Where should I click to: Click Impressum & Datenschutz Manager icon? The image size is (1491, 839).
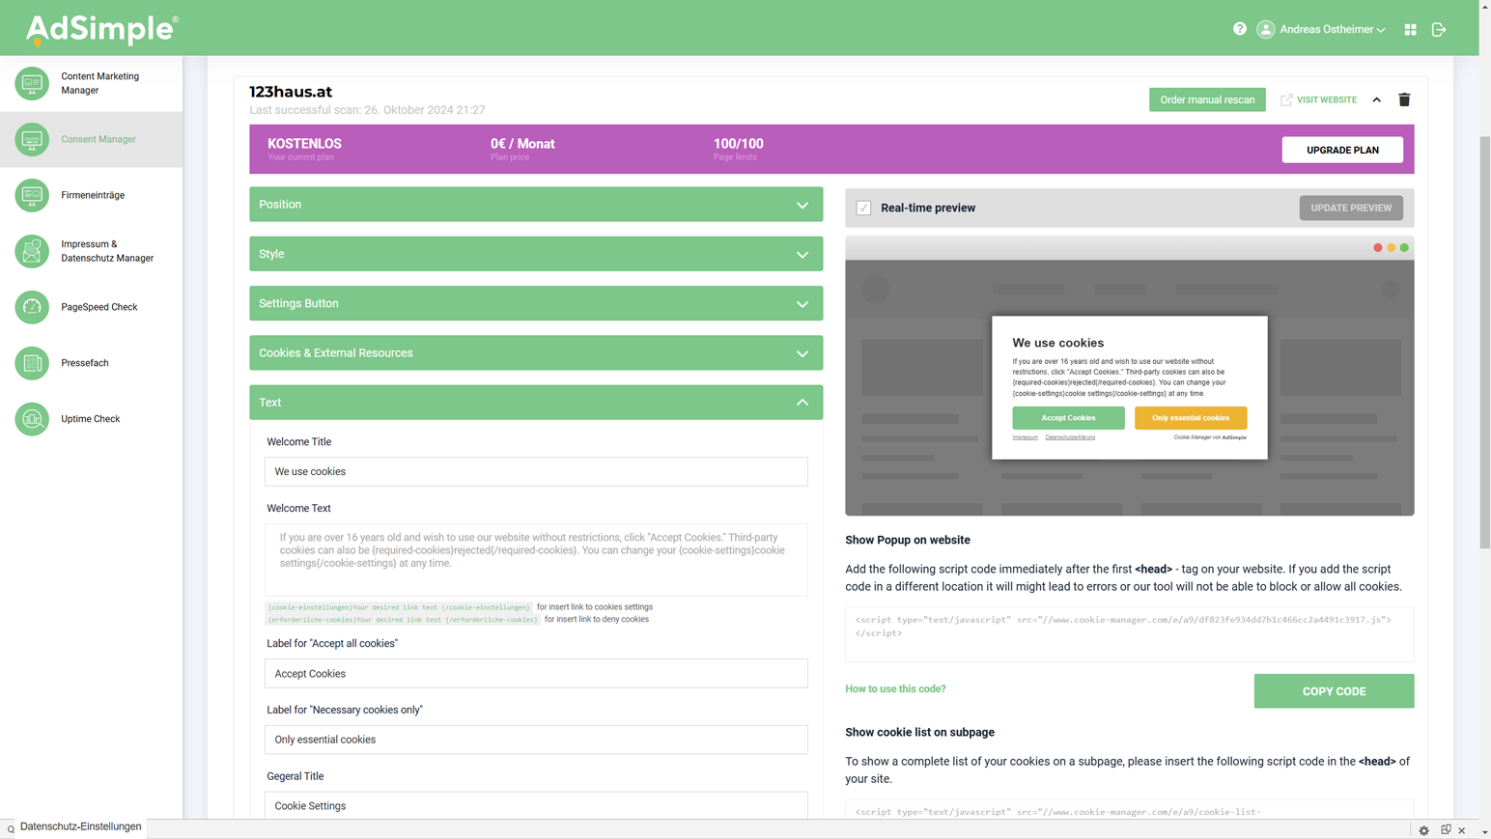pos(32,251)
